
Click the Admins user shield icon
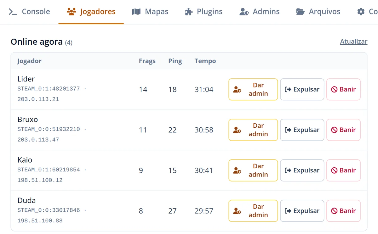(x=244, y=12)
